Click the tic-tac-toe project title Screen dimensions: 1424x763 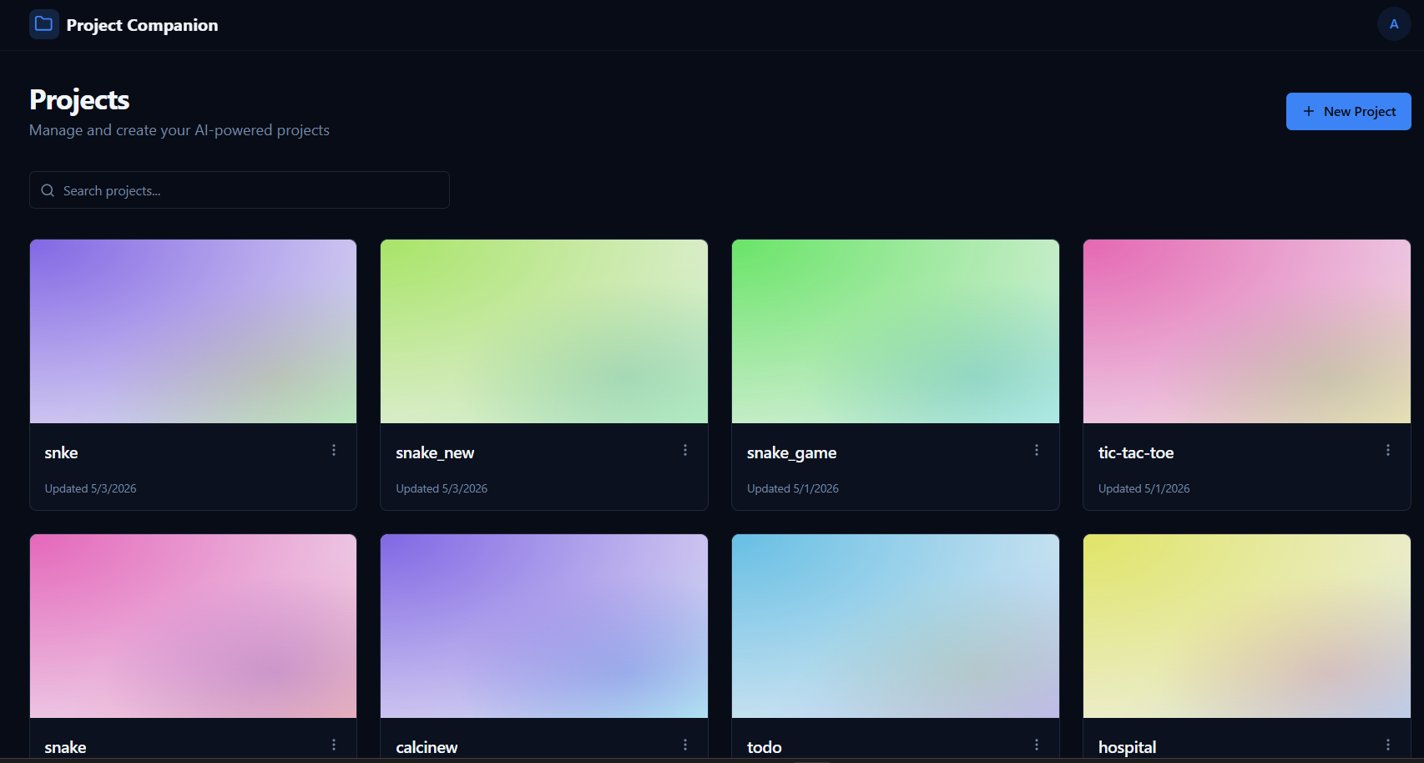(1136, 452)
